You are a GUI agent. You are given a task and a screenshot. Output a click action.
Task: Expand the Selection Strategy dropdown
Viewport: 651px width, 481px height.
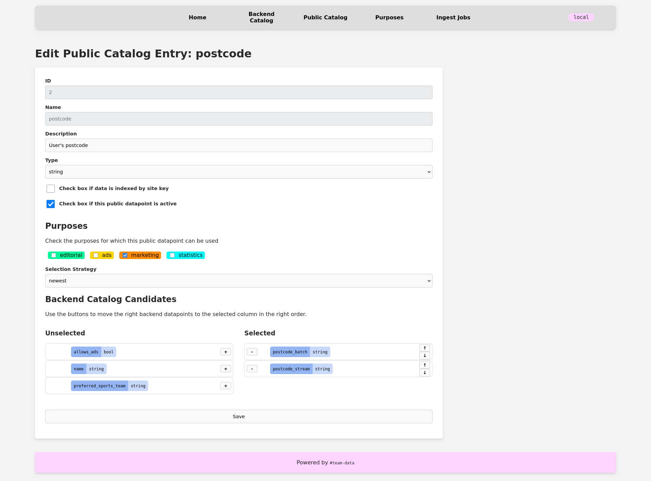click(239, 281)
